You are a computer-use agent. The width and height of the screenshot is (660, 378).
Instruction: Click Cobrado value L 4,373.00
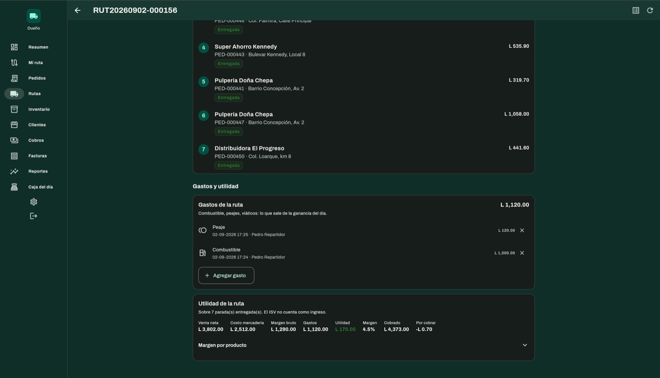point(396,329)
